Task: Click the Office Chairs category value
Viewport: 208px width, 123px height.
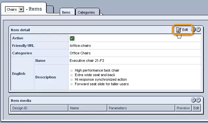Action: (x=80, y=53)
